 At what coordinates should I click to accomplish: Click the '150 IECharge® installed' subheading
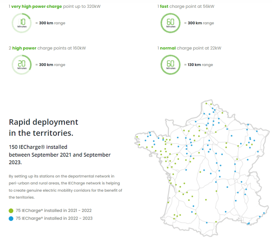[38, 147]
